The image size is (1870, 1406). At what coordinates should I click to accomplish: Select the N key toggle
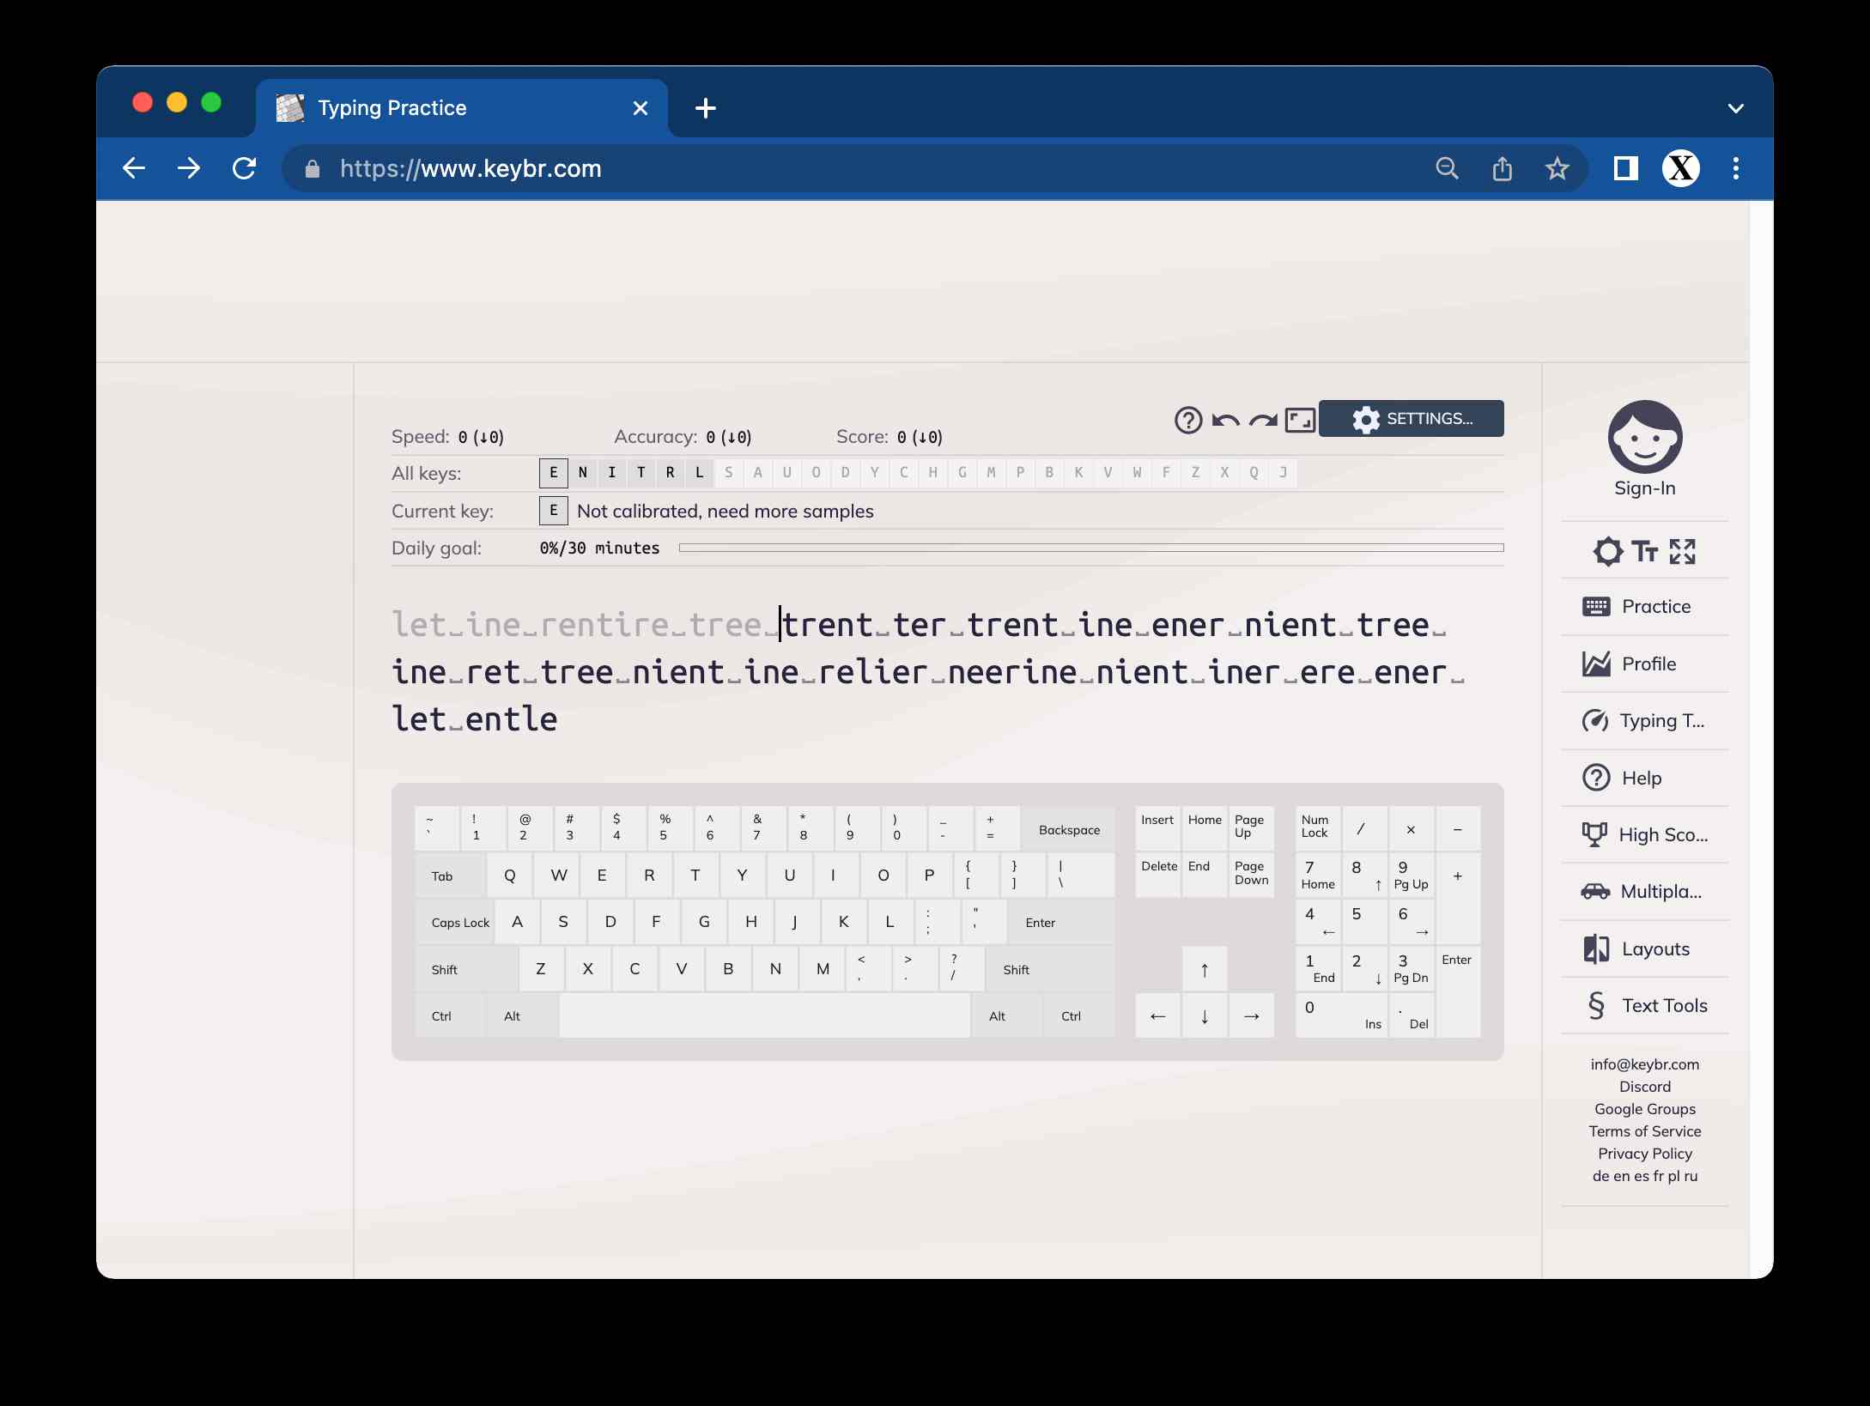(582, 473)
